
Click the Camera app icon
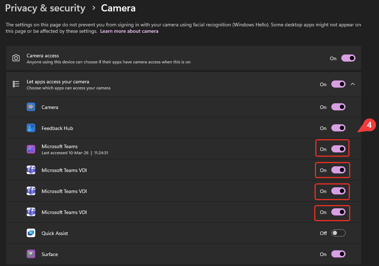click(x=31, y=107)
